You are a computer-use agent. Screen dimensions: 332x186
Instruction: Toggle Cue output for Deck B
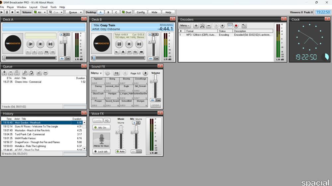tap(156, 59)
